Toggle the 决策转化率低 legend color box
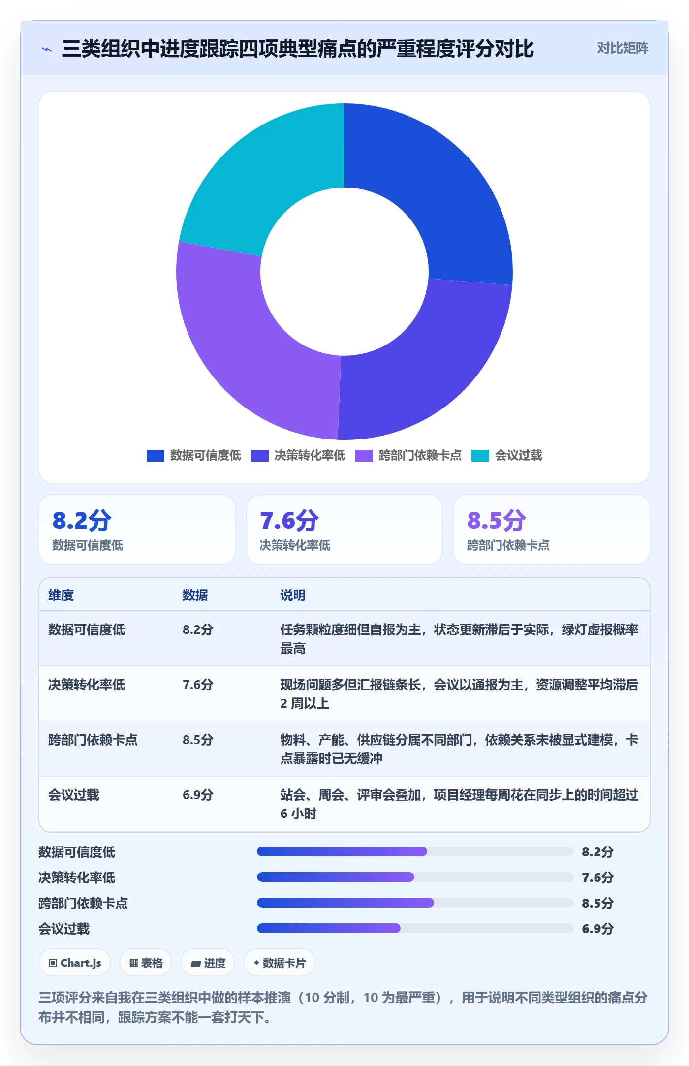 pos(259,456)
